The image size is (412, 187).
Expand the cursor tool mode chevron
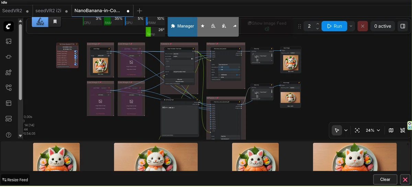pos(346,130)
